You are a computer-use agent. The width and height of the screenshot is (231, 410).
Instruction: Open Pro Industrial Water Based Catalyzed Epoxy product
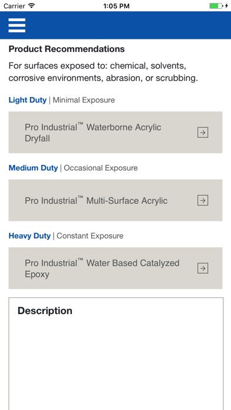pos(115,268)
